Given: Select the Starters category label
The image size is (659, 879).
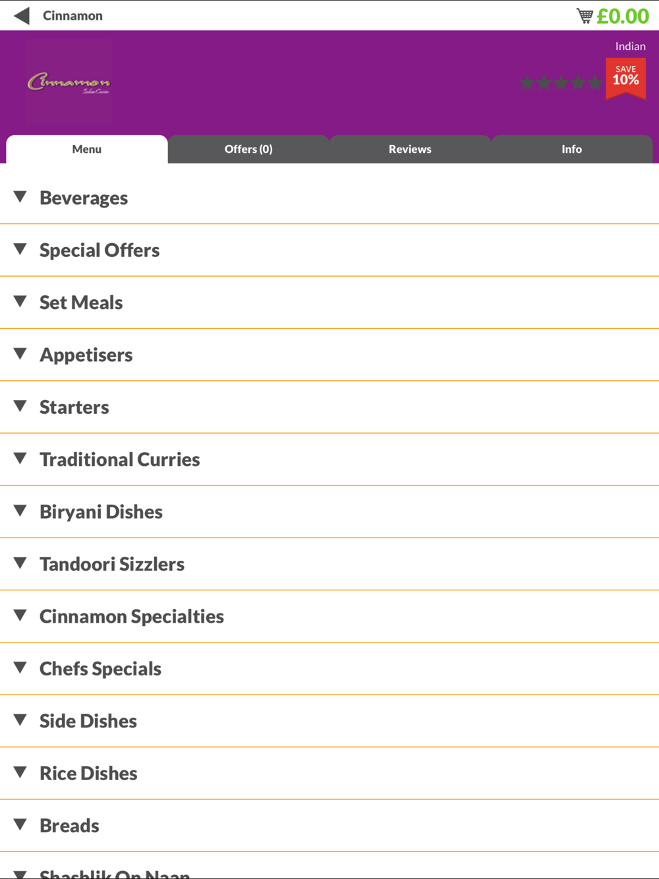Looking at the screenshot, I should tap(74, 407).
